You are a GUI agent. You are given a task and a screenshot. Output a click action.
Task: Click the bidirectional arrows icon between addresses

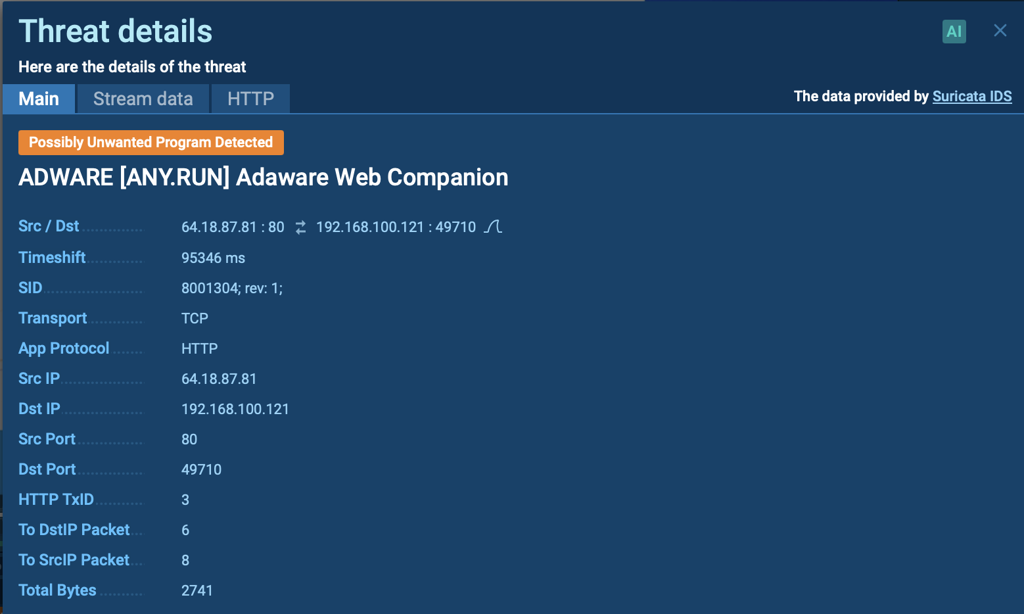(300, 227)
